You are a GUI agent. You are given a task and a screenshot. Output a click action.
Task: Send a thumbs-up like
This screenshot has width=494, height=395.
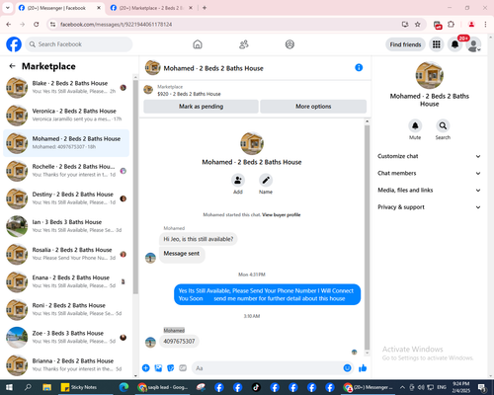pyautogui.click(x=363, y=368)
